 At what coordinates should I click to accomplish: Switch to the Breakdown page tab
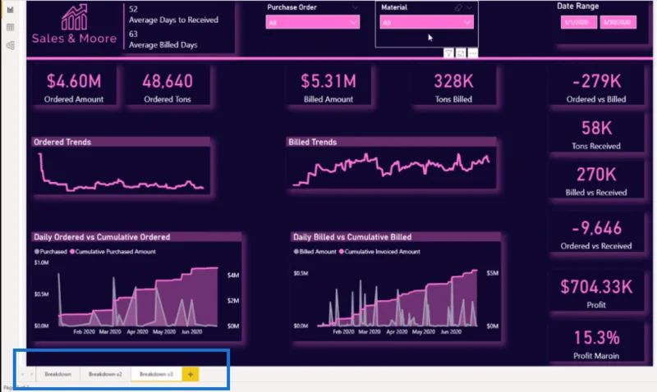[x=57, y=375]
